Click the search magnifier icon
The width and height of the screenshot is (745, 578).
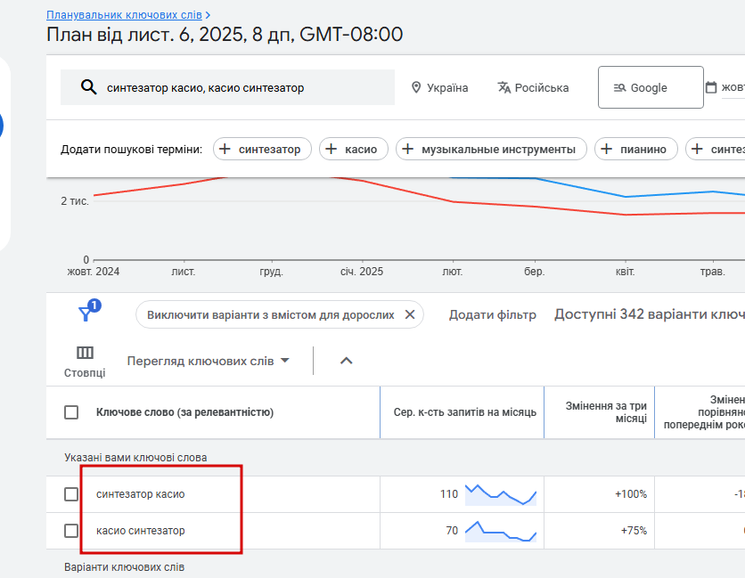point(88,87)
